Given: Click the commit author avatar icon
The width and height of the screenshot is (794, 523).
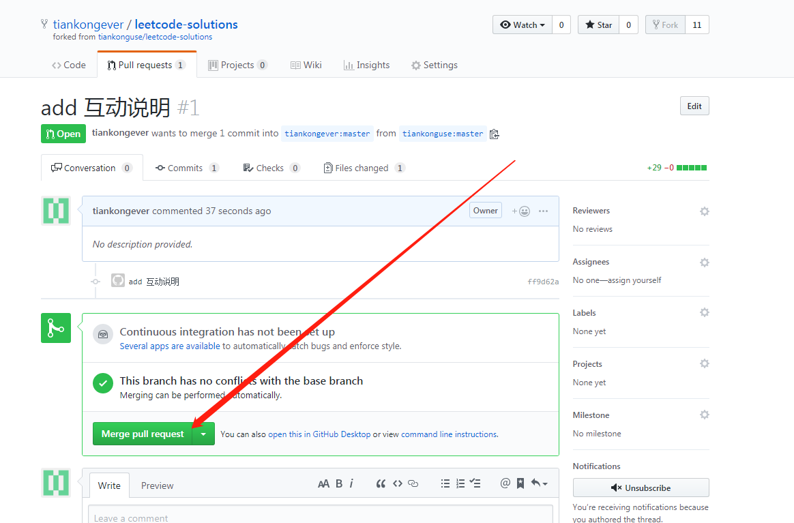Looking at the screenshot, I should pos(118,280).
